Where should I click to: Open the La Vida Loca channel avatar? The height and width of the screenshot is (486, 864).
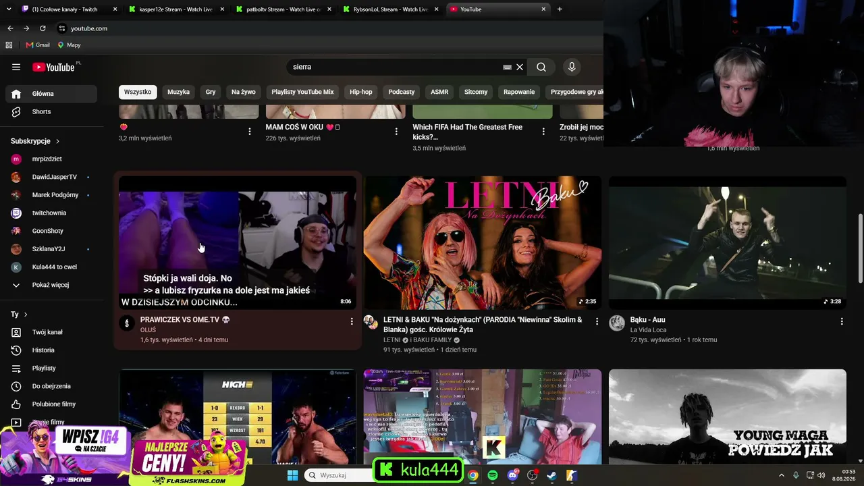coord(617,323)
